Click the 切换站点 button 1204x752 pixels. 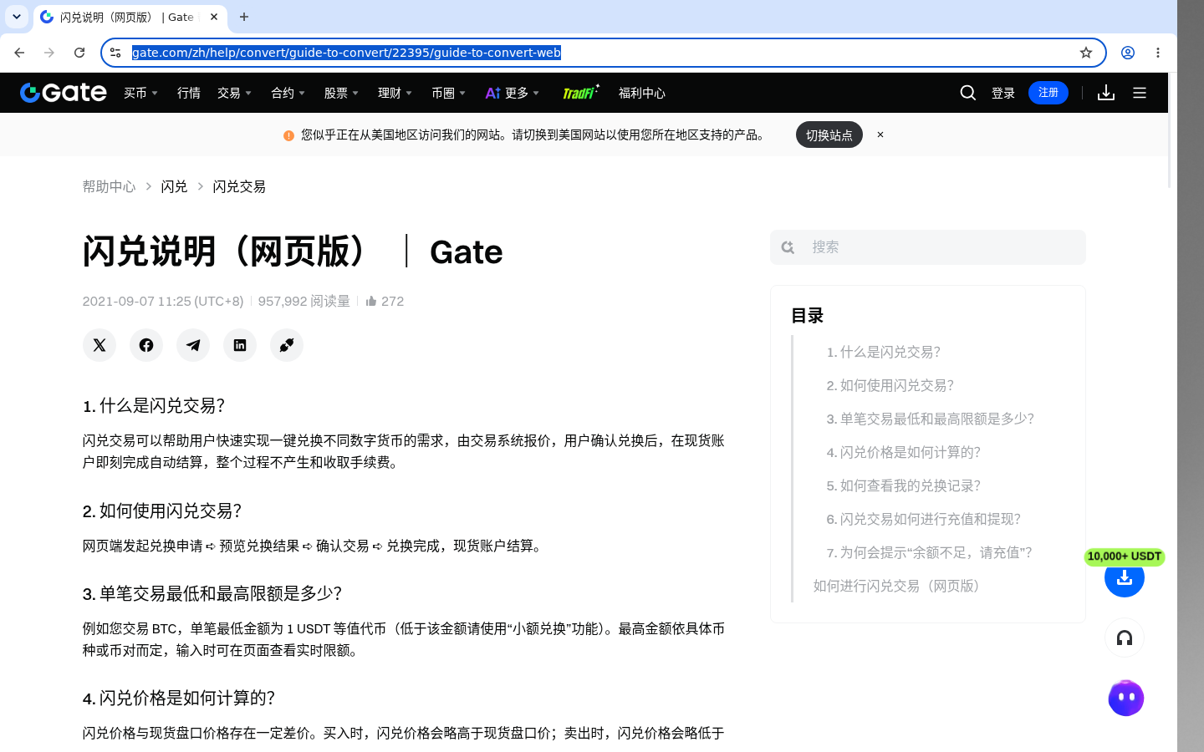[x=829, y=135]
